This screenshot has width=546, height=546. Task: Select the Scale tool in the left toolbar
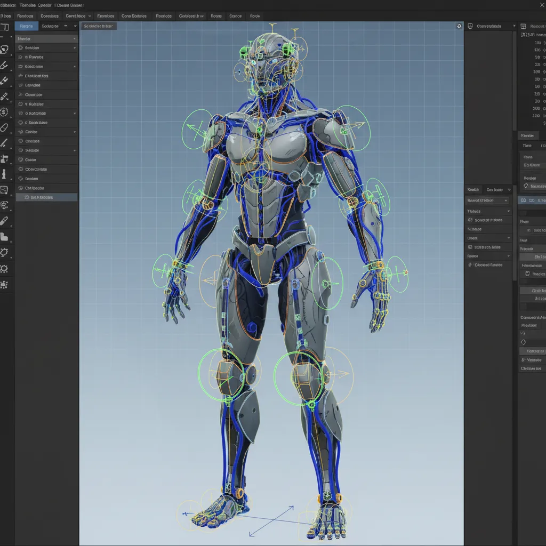pos(6,96)
